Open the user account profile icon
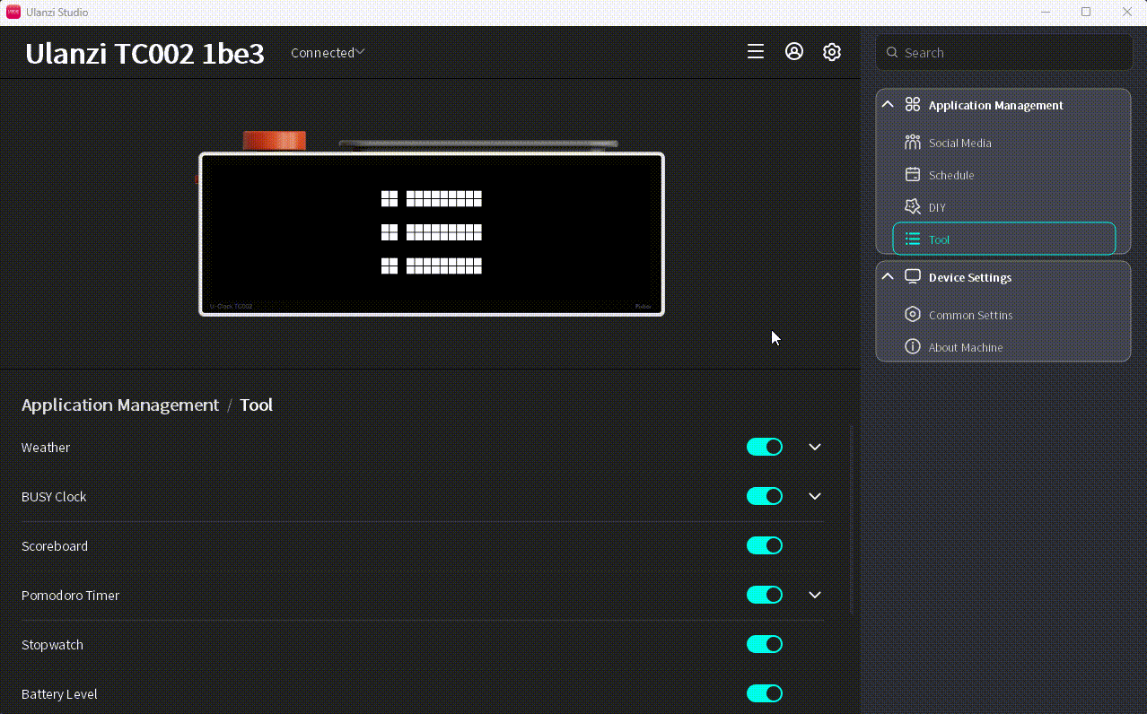 point(794,52)
